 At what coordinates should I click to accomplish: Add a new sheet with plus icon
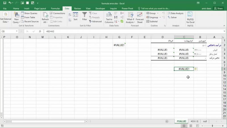pos(167,121)
